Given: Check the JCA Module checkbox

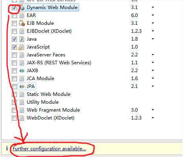Looking at the screenshot, I should (x=14, y=78).
